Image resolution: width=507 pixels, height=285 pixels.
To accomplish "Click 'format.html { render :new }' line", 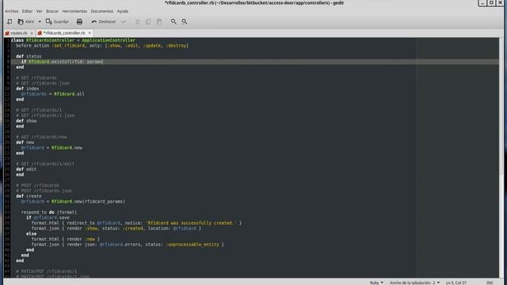I will (x=66, y=239).
